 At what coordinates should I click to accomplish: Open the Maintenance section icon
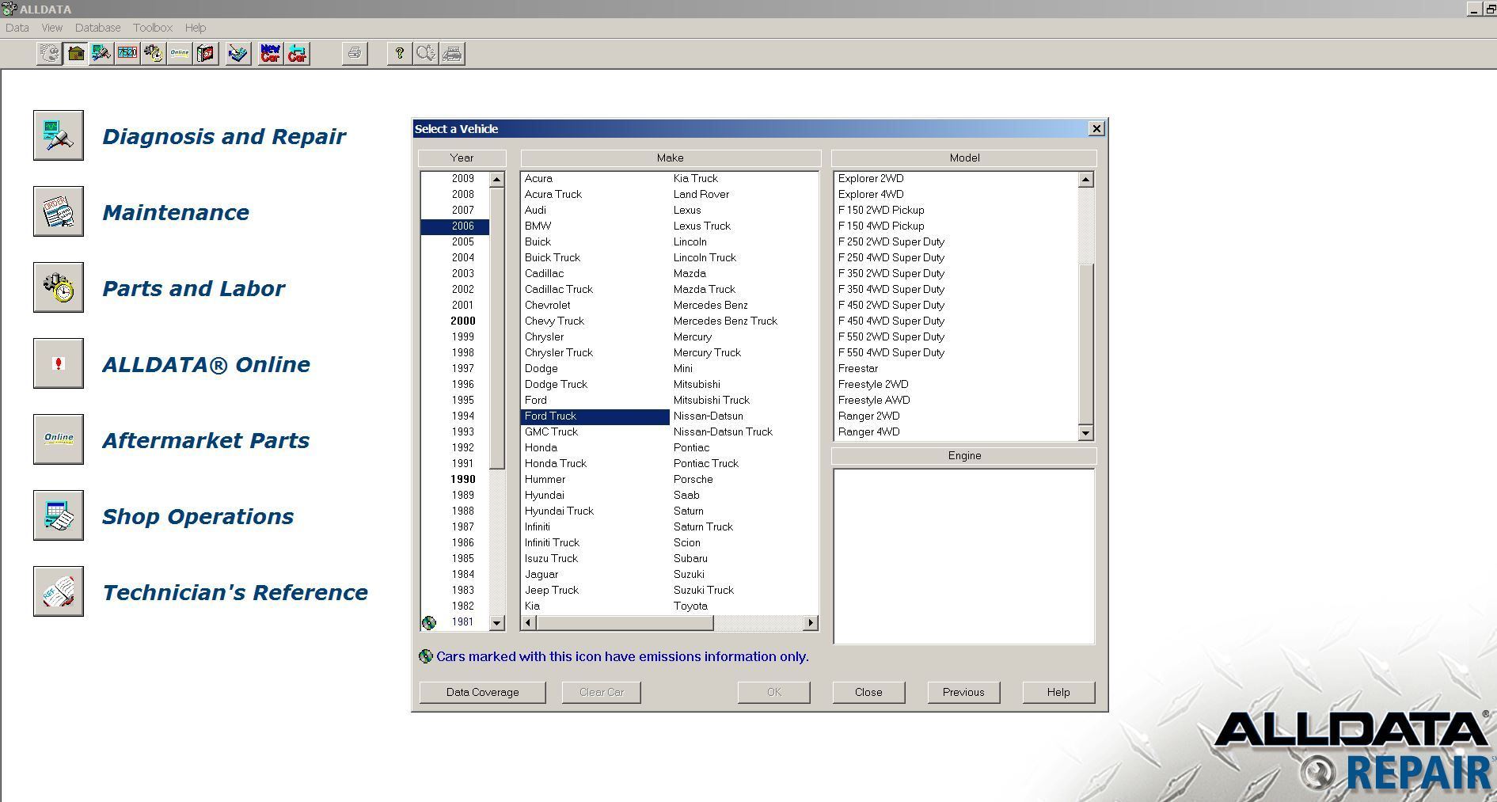[x=59, y=211]
